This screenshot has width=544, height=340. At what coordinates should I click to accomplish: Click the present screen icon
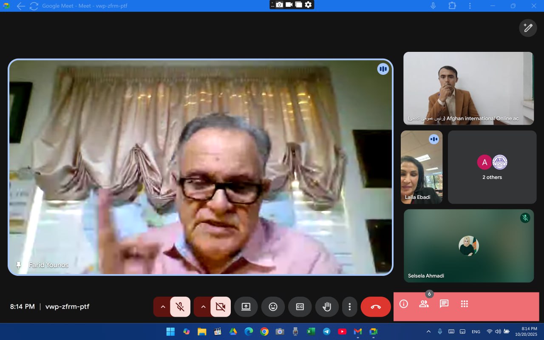(246, 307)
